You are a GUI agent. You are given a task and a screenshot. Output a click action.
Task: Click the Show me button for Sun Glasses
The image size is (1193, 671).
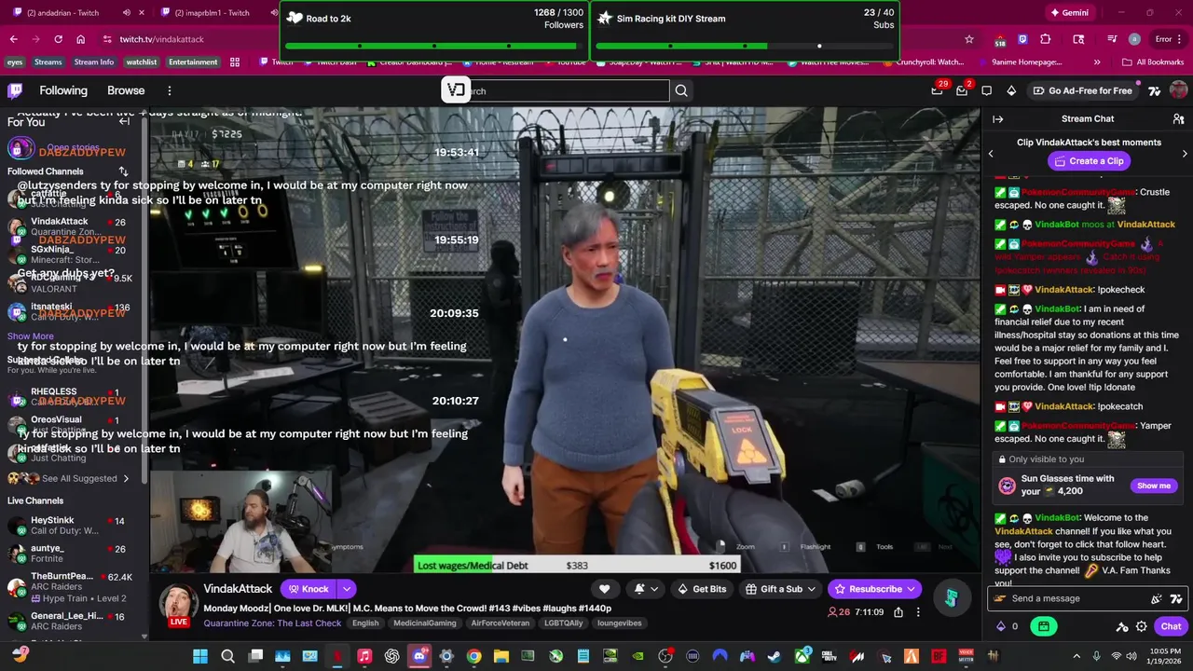pyautogui.click(x=1154, y=486)
